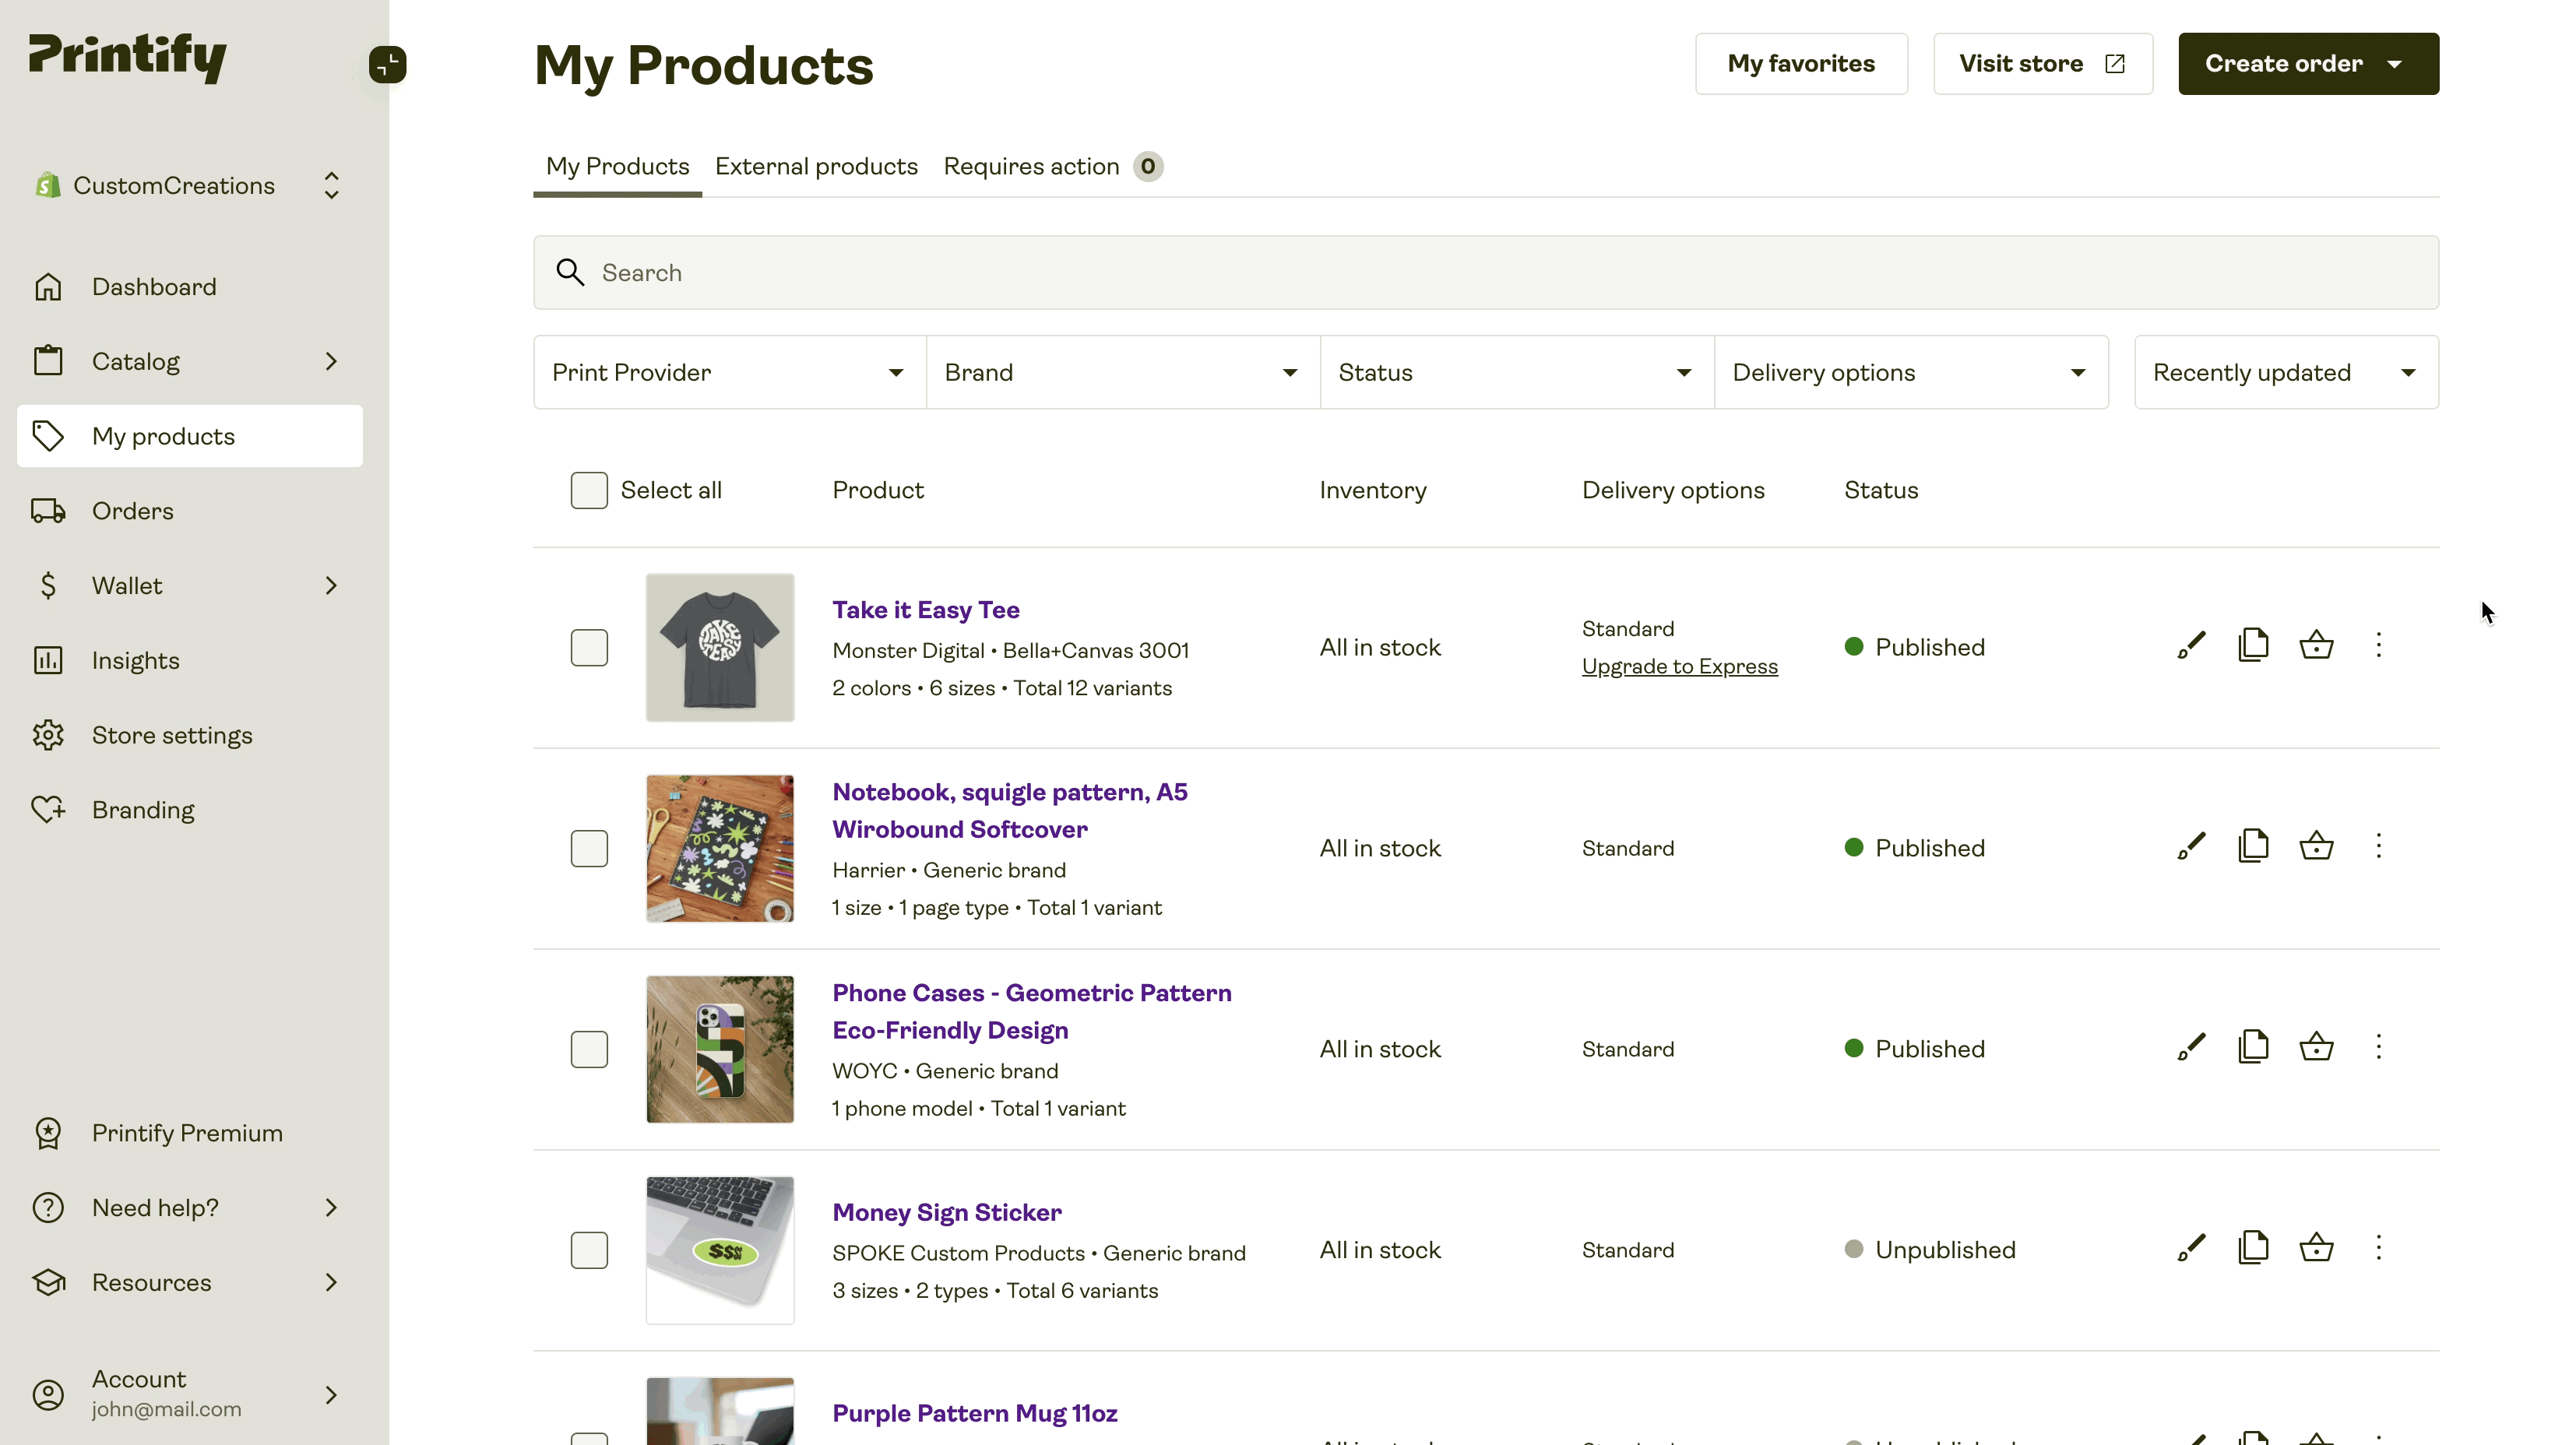
Task: Open the Delivery options filter dropdown
Action: pos(1911,372)
